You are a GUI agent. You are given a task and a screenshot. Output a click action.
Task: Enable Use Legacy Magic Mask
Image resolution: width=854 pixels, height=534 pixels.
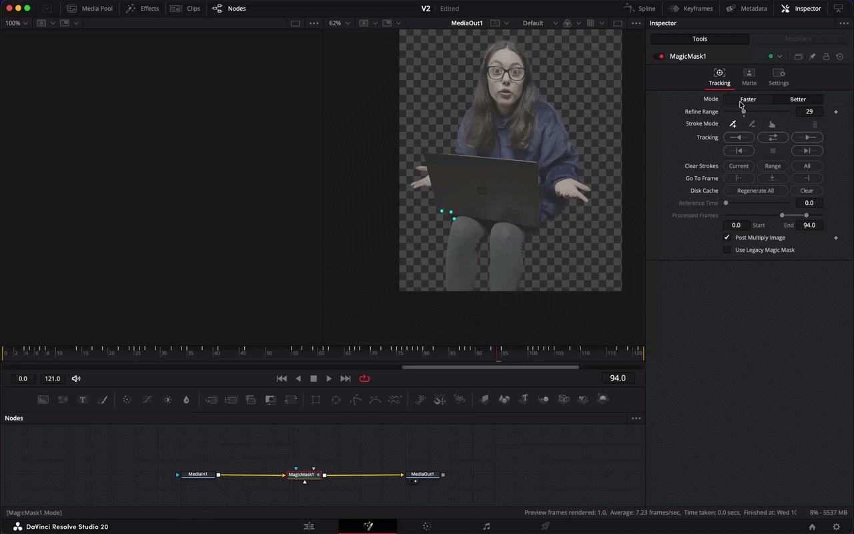pos(727,250)
